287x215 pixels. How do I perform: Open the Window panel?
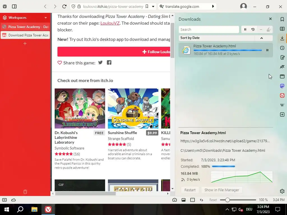(x=282, y=76)
